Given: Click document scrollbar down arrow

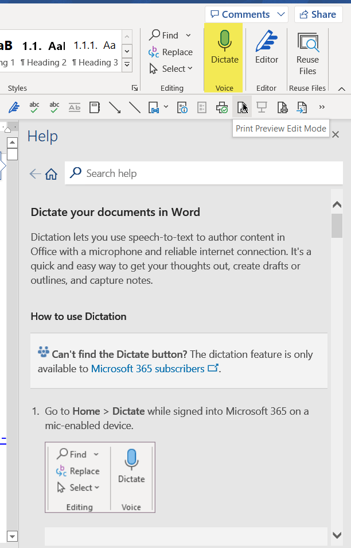Looking at the screenshot, I should click(x=12, y=536).
